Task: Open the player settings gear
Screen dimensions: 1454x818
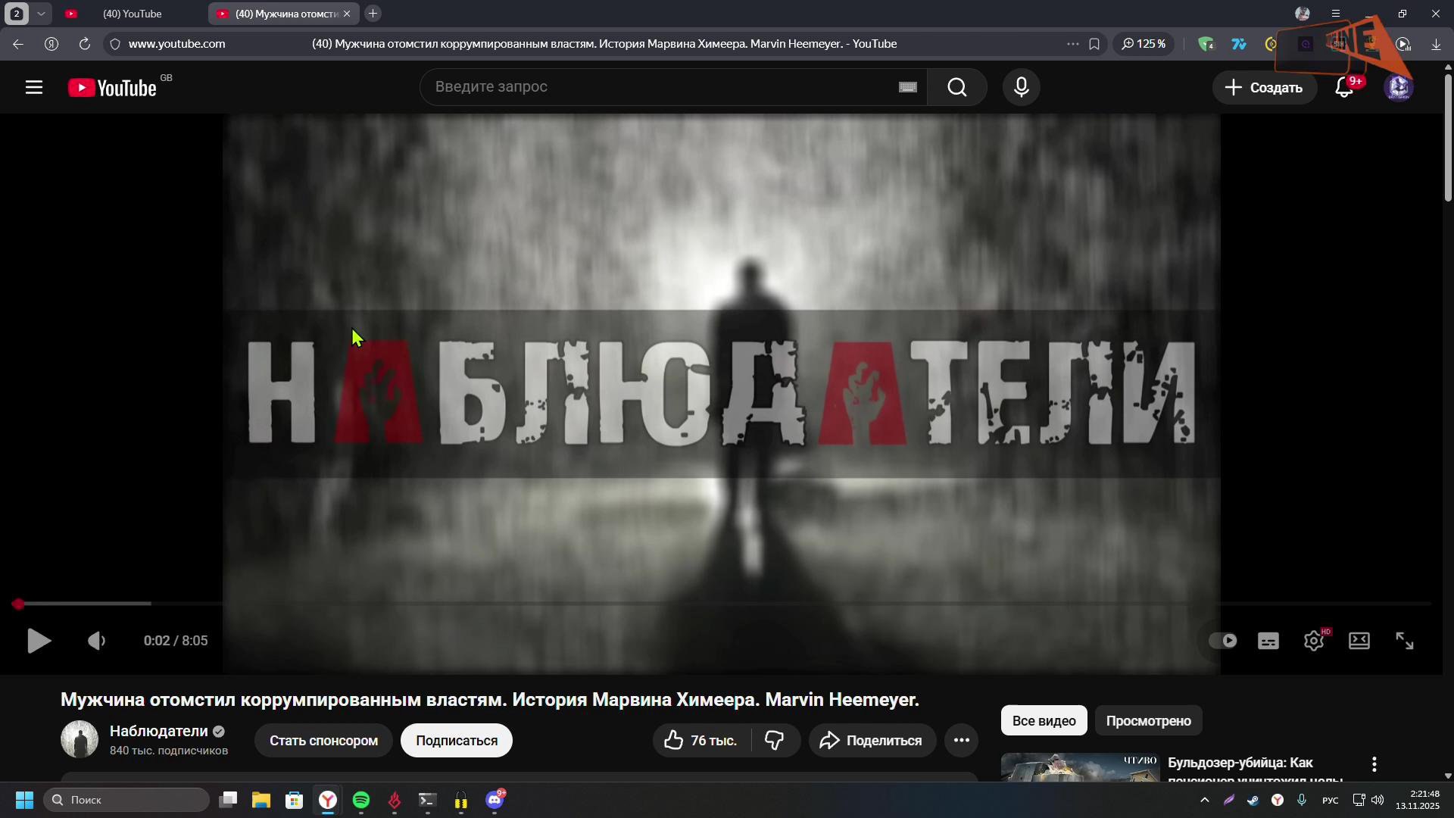Action: click(1314, 642)
